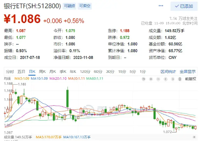This screenshot has height=141, width=199.
Task: Click the chart reset undo icon
Action: click(144, 79)
